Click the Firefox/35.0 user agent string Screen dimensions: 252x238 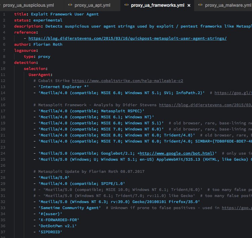point(119,202)
